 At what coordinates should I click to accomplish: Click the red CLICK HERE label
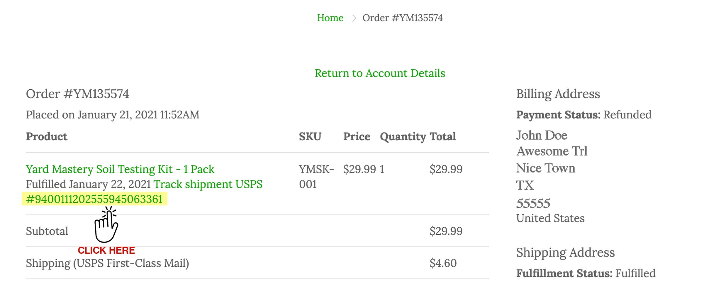coord(106,250)
